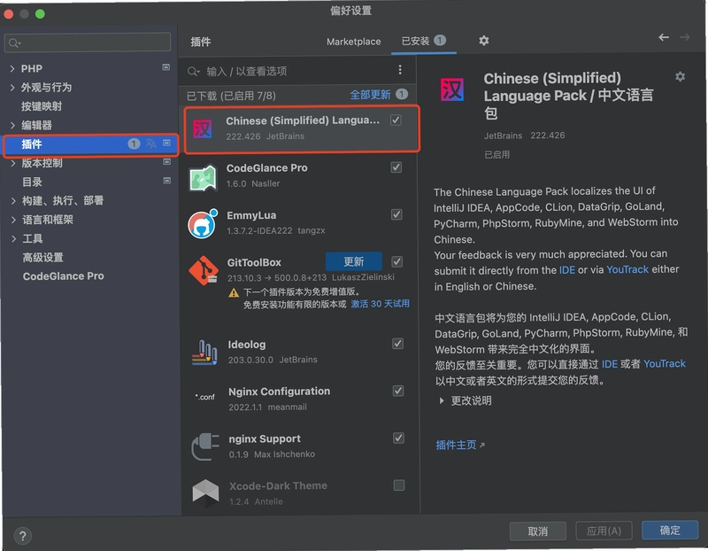
Task: Uncheck the EmmyLua plugin checkbox
Action: coord(396,214)
